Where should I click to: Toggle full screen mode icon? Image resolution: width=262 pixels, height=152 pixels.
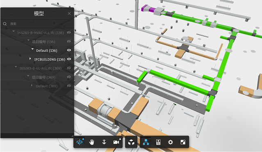tap(183, 142)
